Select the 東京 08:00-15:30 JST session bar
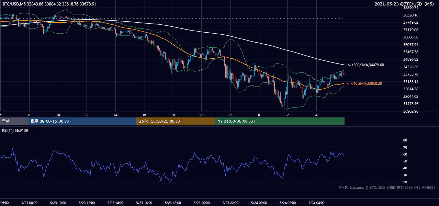The height and width of the screenshot is (206, 439). coord(83,121)
